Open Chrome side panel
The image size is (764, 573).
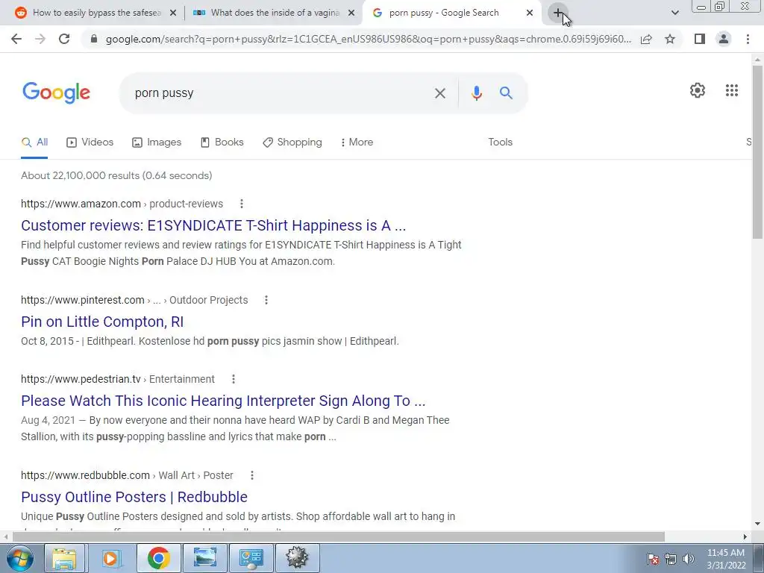[x=700, y=39]
